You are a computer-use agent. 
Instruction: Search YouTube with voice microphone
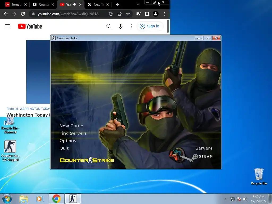click(x=121, y=26)
